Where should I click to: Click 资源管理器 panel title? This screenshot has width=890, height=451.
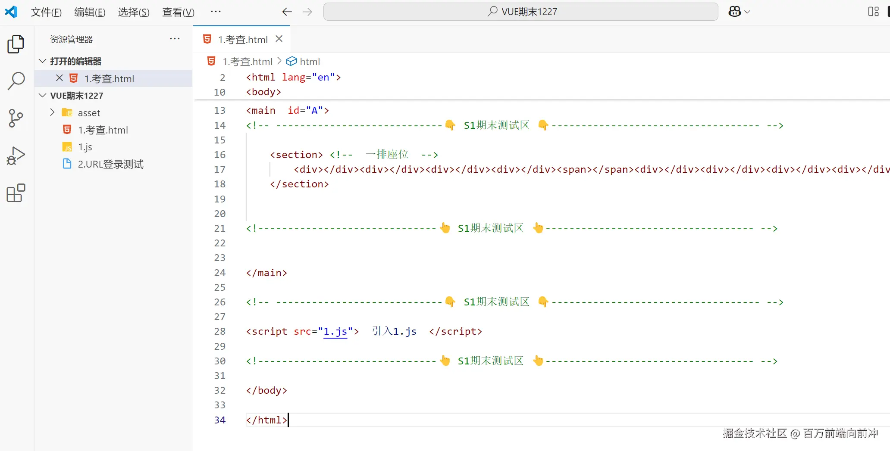click(72, 39)
